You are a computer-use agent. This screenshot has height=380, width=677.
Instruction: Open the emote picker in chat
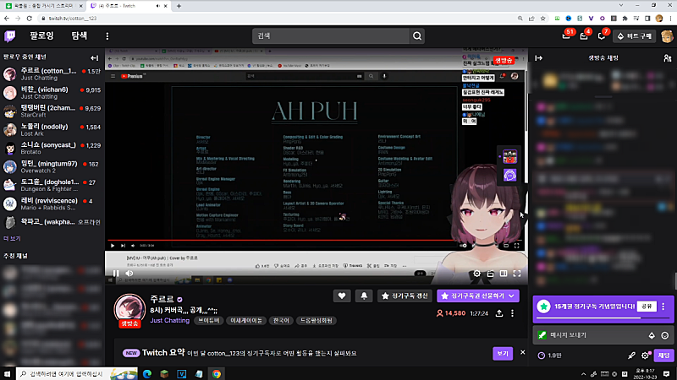tap(665, 335)
